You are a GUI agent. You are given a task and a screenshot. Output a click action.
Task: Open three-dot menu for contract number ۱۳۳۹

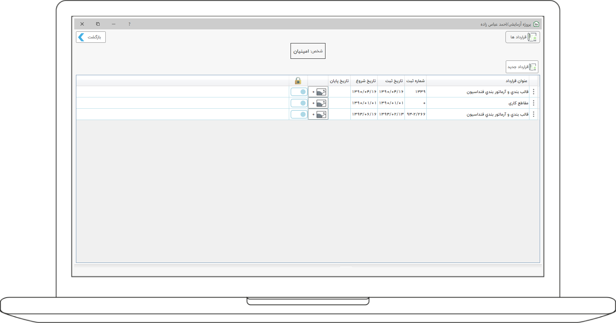tap(534, 92)
